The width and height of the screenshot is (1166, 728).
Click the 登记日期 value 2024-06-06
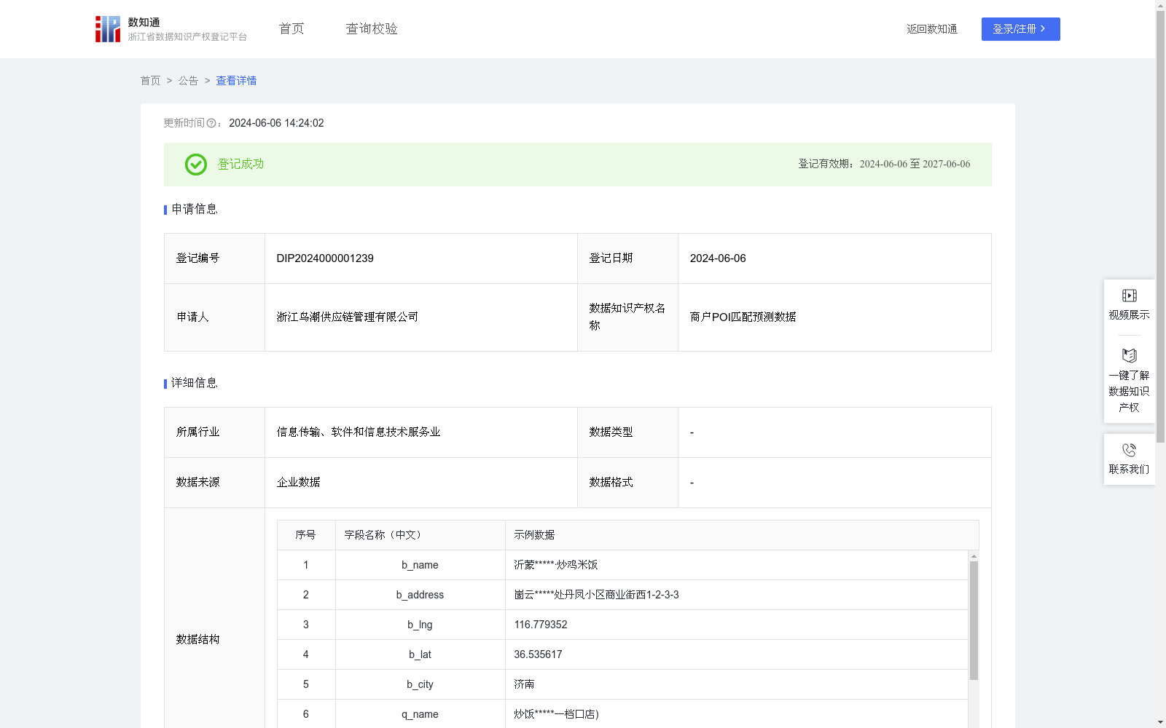point(718,258)
